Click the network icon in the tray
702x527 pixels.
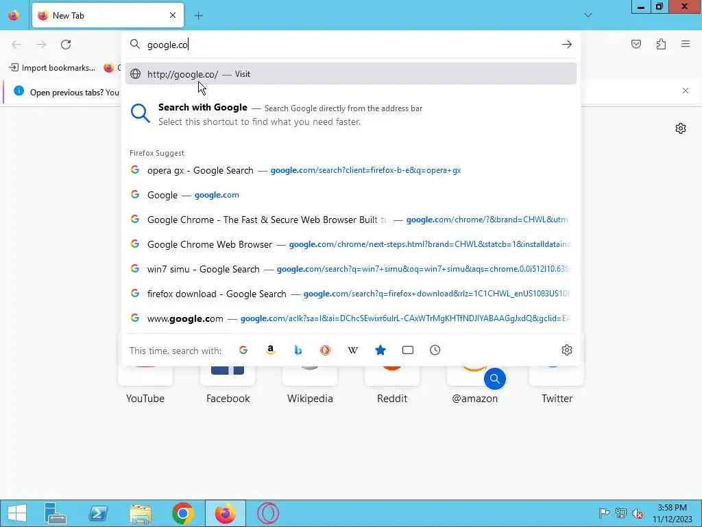coord(621,513)
